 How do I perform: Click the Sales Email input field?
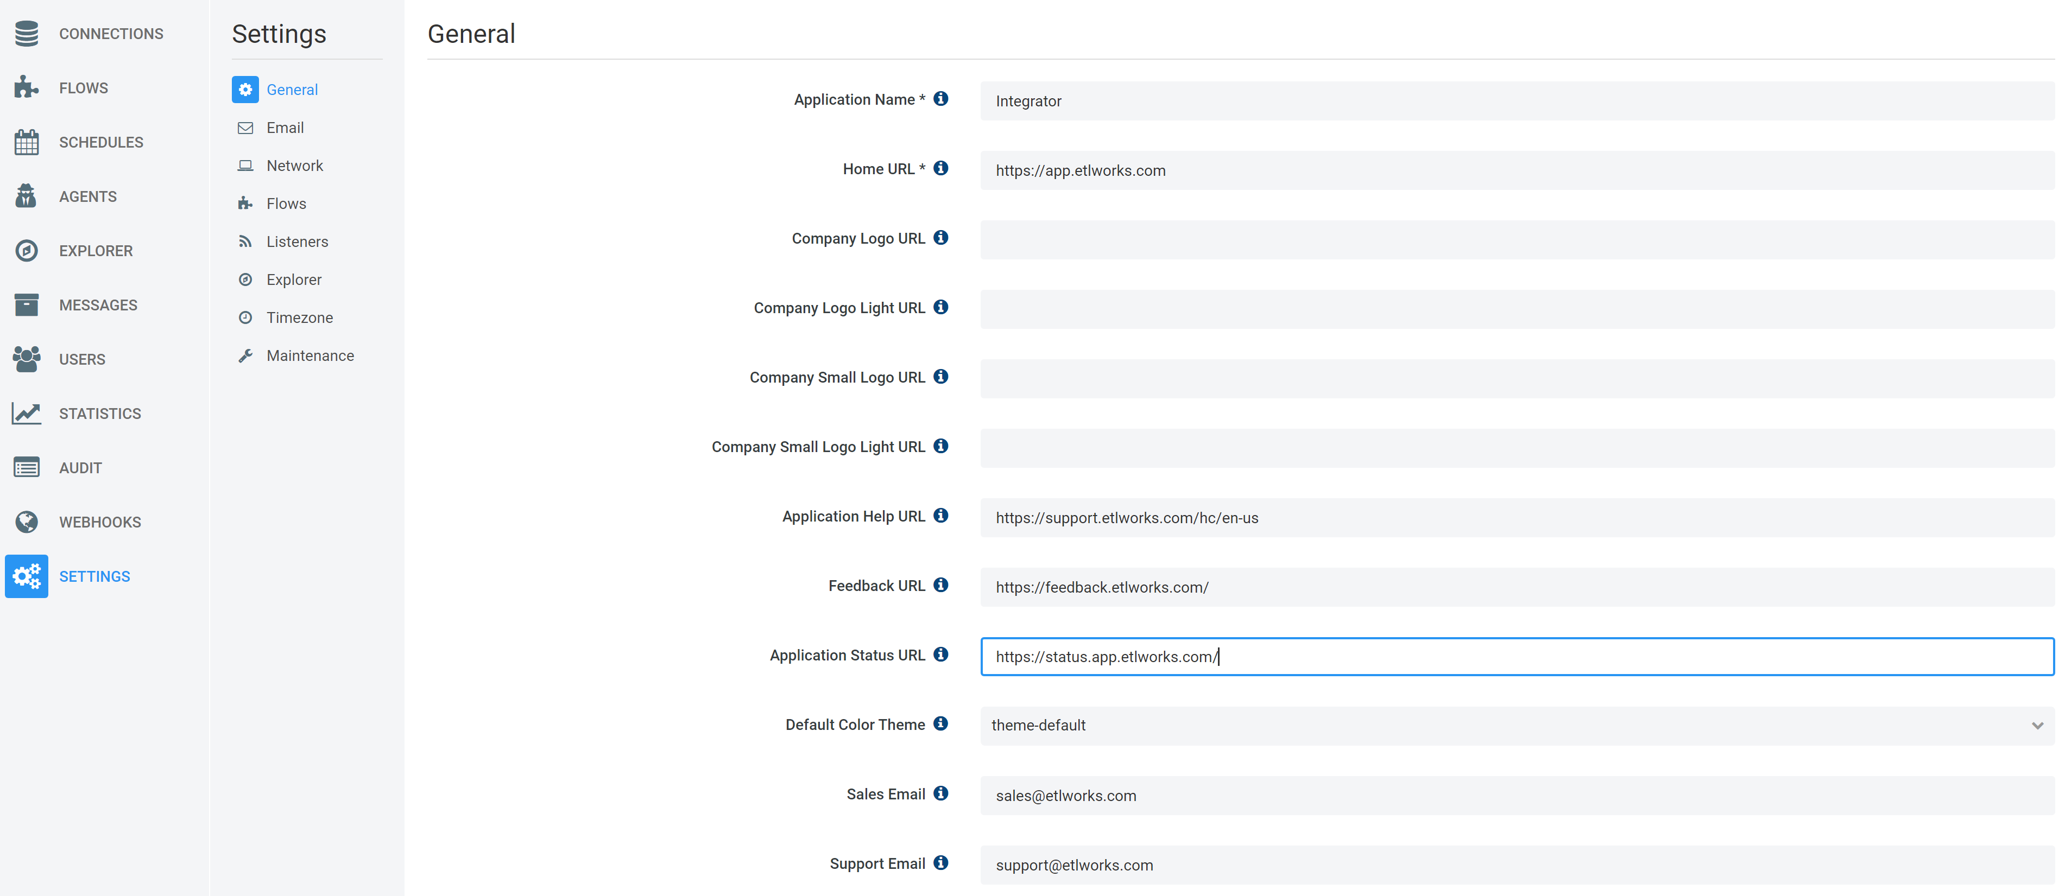point(1517,796)
